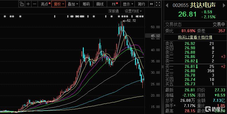Go to next stock with right arrow
227x114 pixels.
(x=224, y=6)
